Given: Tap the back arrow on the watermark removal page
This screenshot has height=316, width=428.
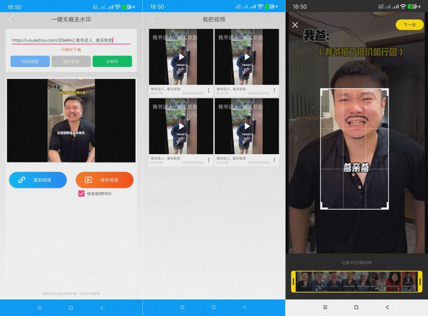Looking at the screenshot, I should click(x=10, y=19).
